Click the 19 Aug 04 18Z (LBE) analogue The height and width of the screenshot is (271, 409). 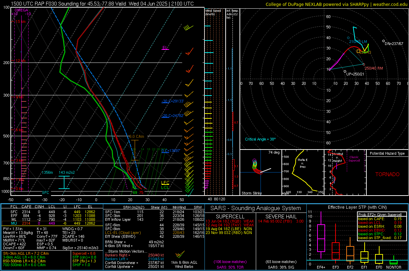(x=229, y=229)
